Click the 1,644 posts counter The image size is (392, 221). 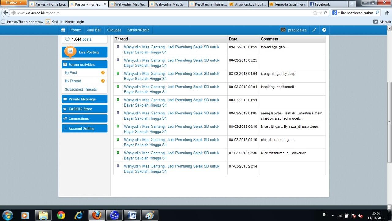point(81,39)
